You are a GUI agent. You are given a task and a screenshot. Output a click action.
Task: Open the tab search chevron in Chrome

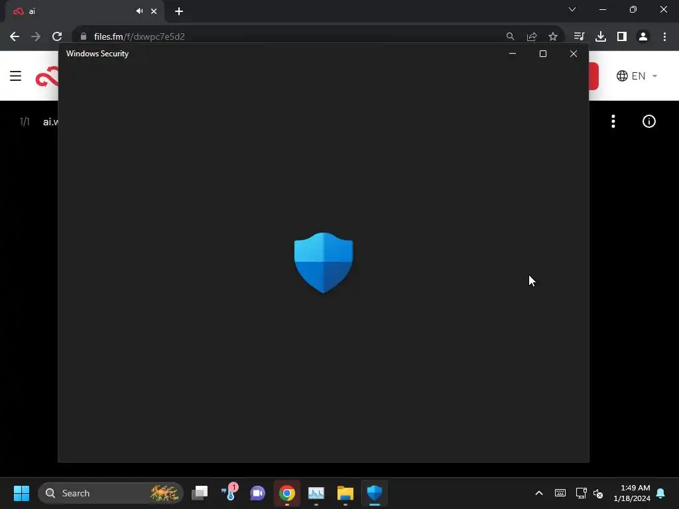click(572, 9)
